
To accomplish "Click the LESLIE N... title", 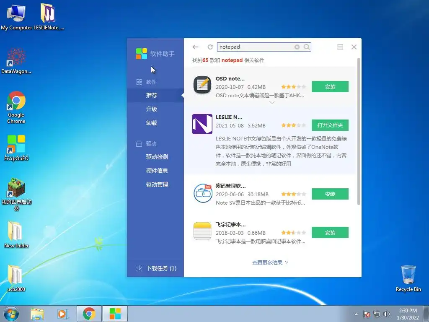I will [x=229, y=117].
